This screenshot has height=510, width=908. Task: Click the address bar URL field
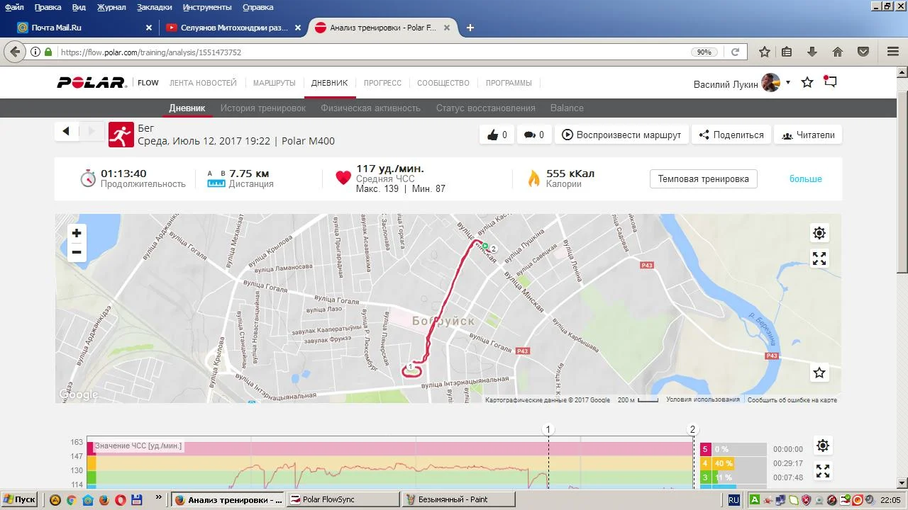pyautogui.click(x=369, y=52)
